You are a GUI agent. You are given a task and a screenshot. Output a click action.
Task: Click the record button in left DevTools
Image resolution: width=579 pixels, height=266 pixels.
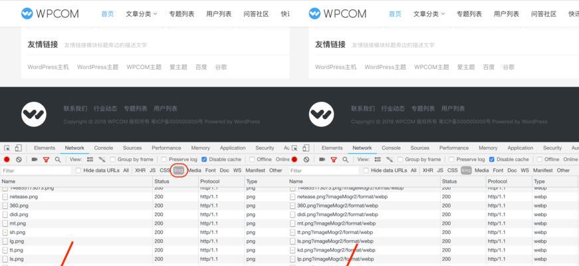pyautogui.click(x=7, y=160)
